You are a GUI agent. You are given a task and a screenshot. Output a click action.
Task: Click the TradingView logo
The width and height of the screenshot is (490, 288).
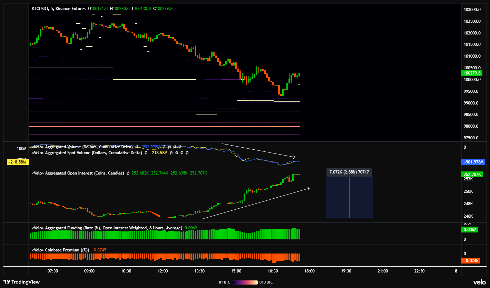tap(21, 282)
